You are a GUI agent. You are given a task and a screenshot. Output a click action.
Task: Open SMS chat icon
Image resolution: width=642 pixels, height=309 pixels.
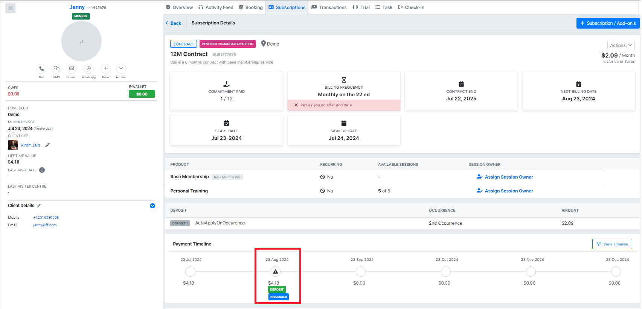tap(56, 68)
